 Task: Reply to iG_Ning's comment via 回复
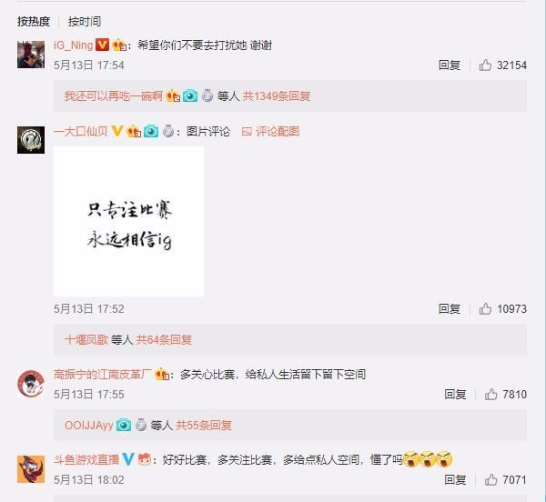point(450,65)
